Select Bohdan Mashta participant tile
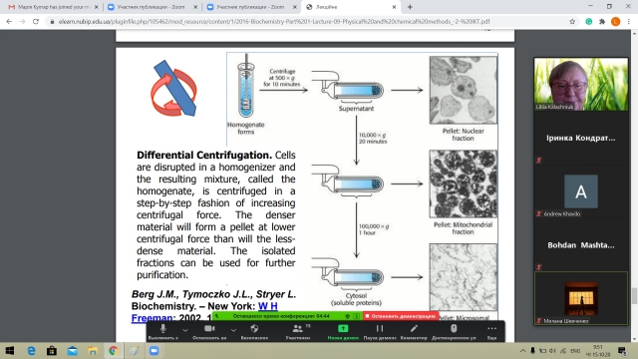 (581, 245)
